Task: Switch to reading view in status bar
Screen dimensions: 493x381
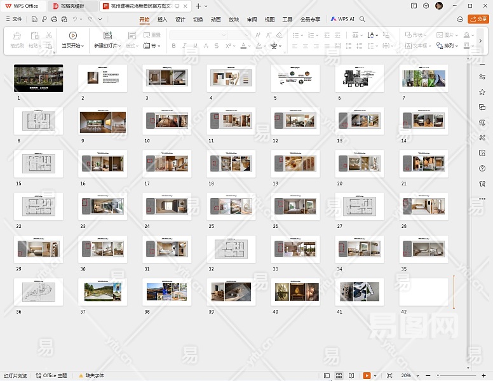Action: (351, 376)
